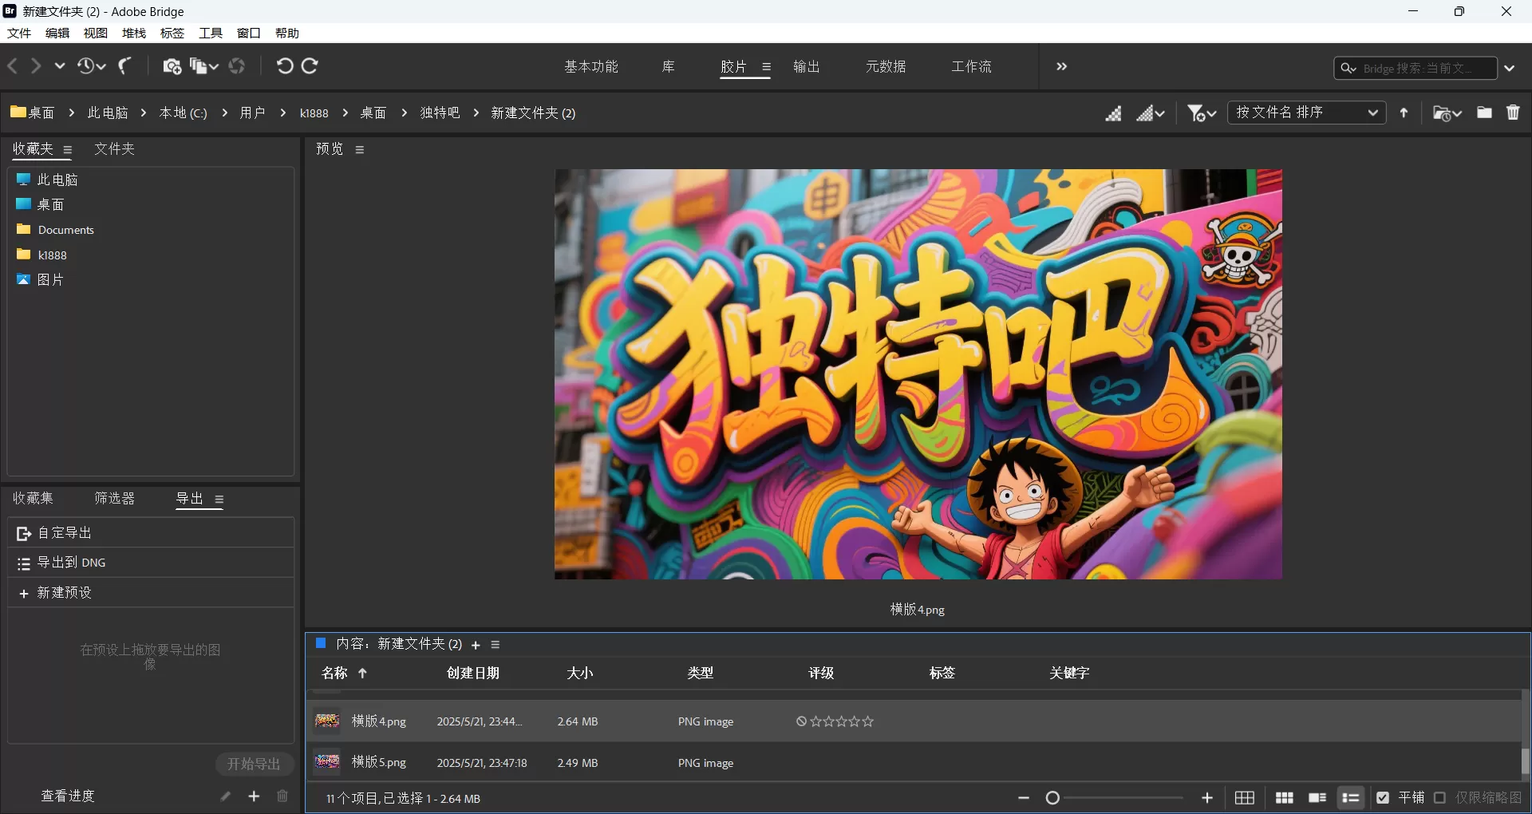Click the delete trash icon on toolbar
This screenshot has height=814, width=1532.
1513,113
